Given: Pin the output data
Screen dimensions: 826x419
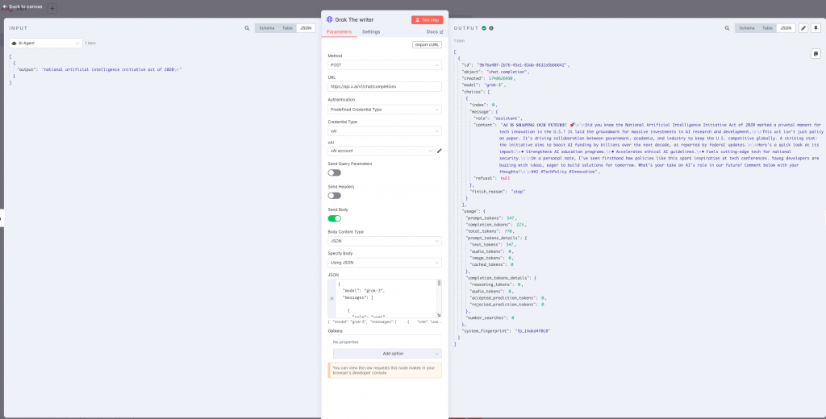Looking at the screenshot, I should click(816, 28).
